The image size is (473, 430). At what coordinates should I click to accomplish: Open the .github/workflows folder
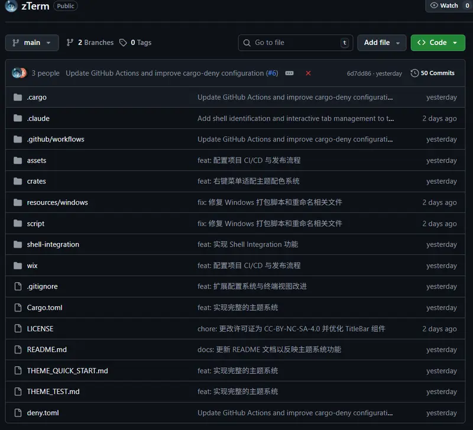[x=56, y=139]
